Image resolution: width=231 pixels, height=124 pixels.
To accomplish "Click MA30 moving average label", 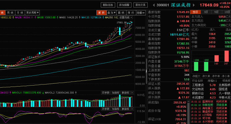I will click(46, 17).
